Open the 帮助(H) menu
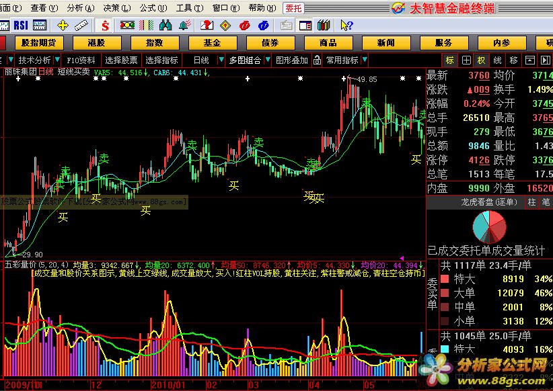 click(x=262, y=8)
